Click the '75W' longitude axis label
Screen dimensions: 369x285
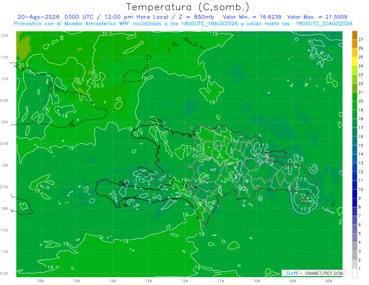(x=76, y=281)
